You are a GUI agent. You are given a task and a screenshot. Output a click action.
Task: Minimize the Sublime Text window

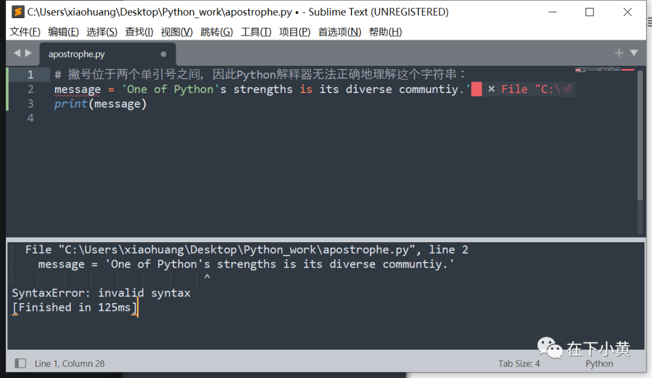[x=552, y=12]
